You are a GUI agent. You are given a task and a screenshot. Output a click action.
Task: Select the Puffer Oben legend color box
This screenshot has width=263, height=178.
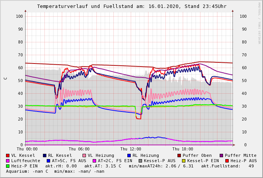pyautogui.click(x=179, y=155)
